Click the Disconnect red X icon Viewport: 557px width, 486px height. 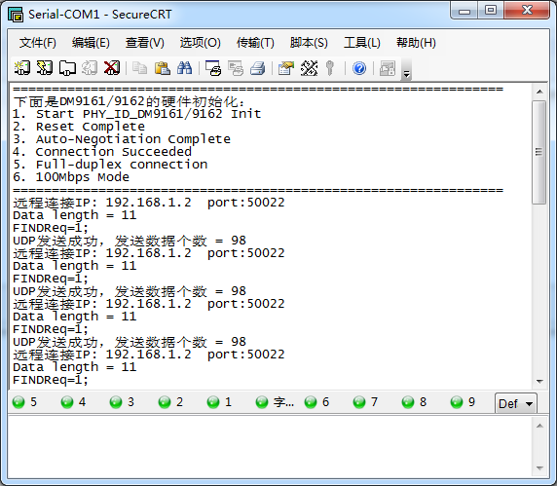[112, 68]
